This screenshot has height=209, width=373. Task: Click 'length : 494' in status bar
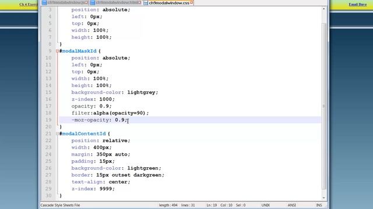[168, 205]
